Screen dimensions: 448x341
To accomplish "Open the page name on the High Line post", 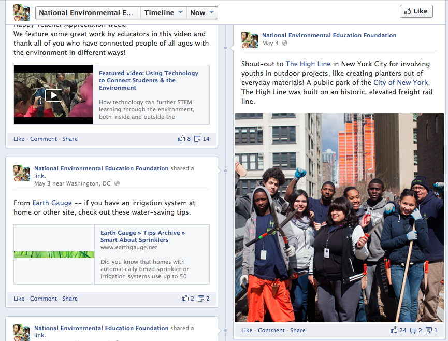I will [x=329, y=35].
